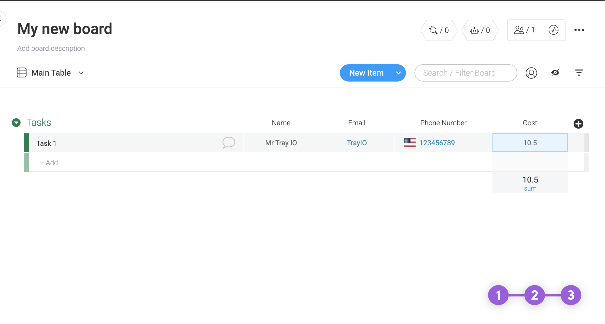Toggle hidden columns eye icon

(555, 73)
